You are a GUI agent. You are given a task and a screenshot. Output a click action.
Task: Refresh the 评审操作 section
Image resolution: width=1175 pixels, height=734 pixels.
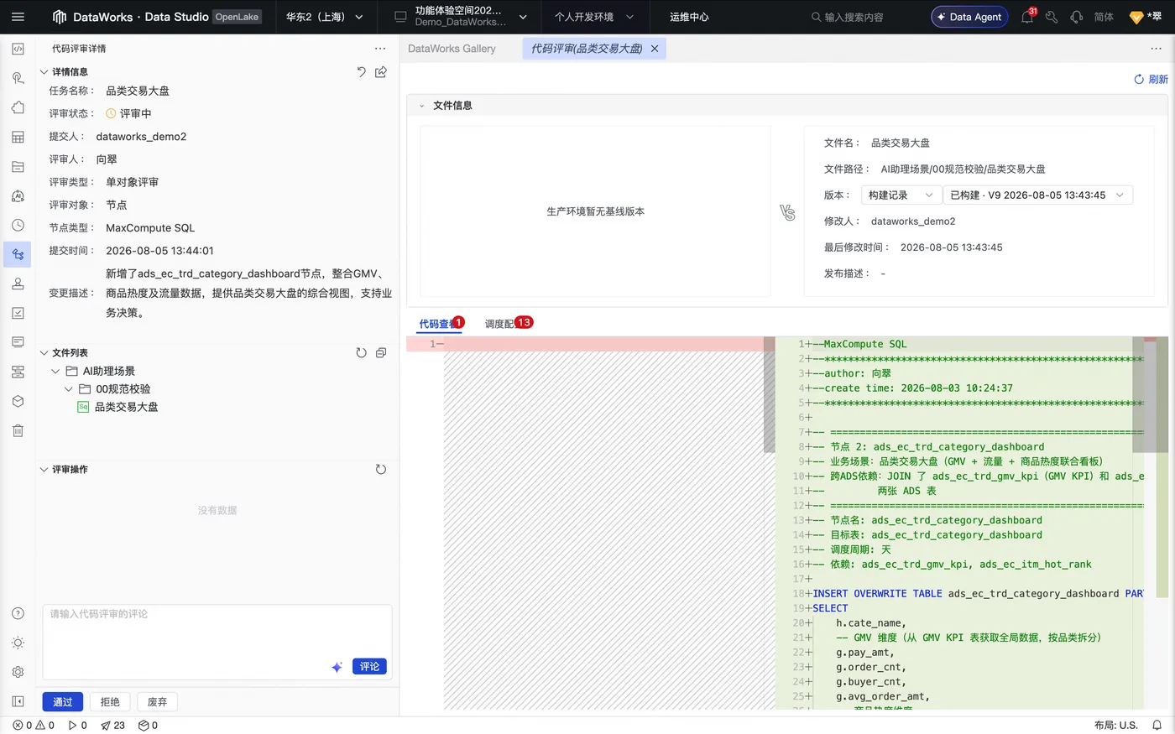tap(381, 470)
